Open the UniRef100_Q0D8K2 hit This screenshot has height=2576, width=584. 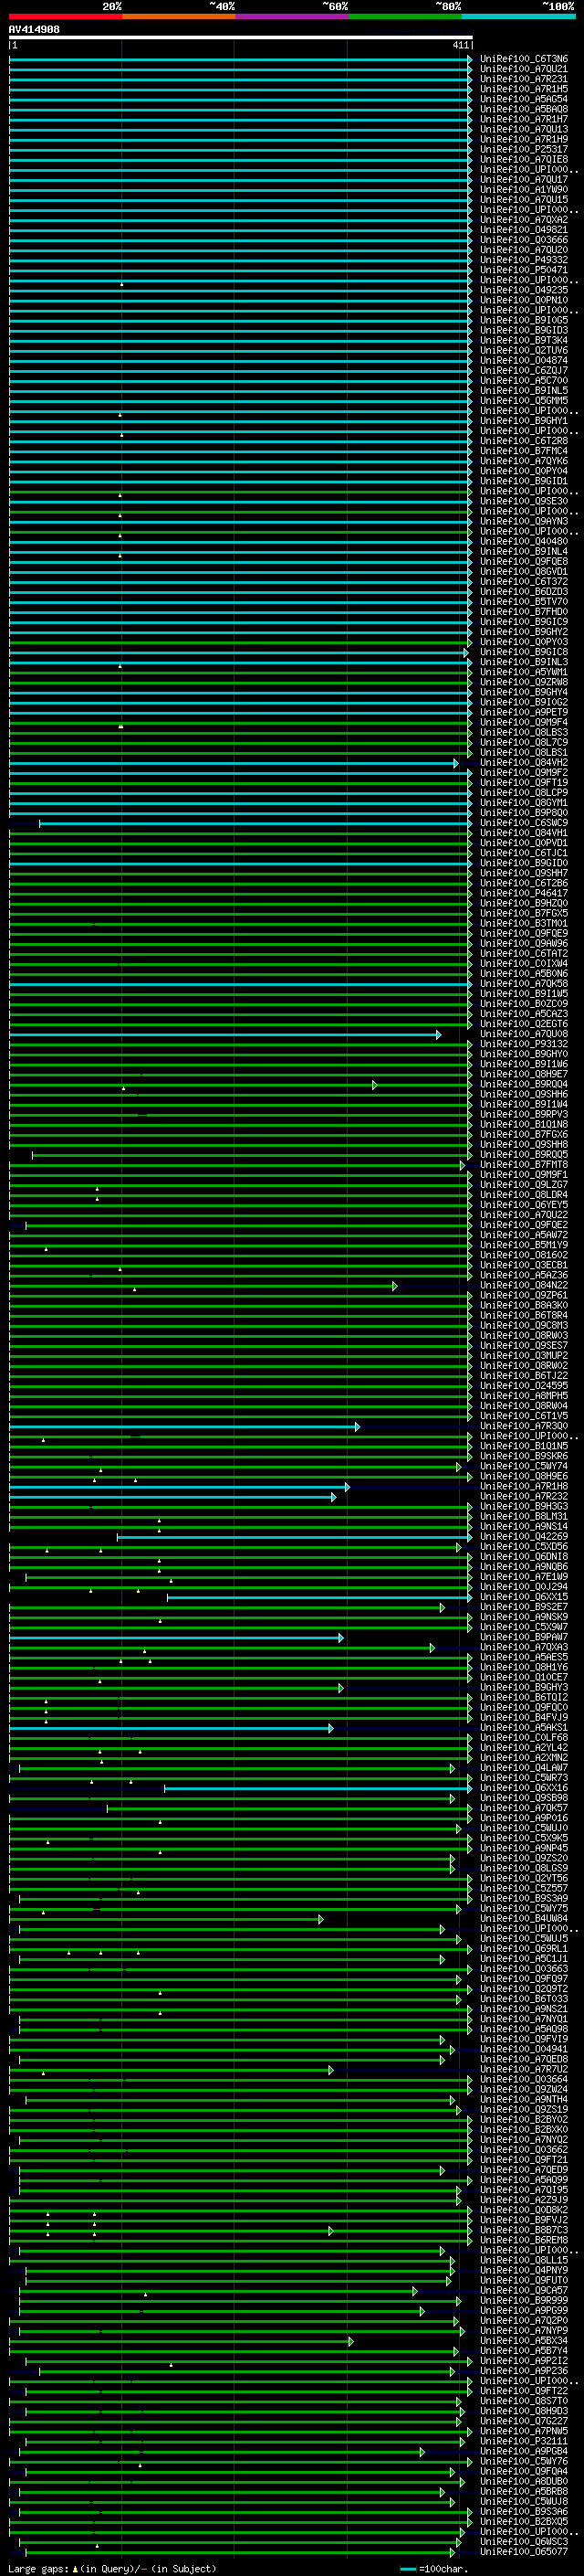click(524, 2210)
